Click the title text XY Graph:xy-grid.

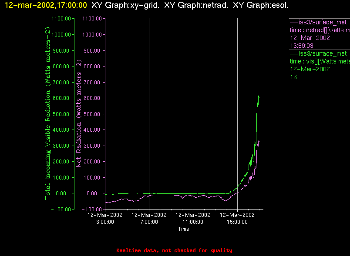click(x=125, y=5)
